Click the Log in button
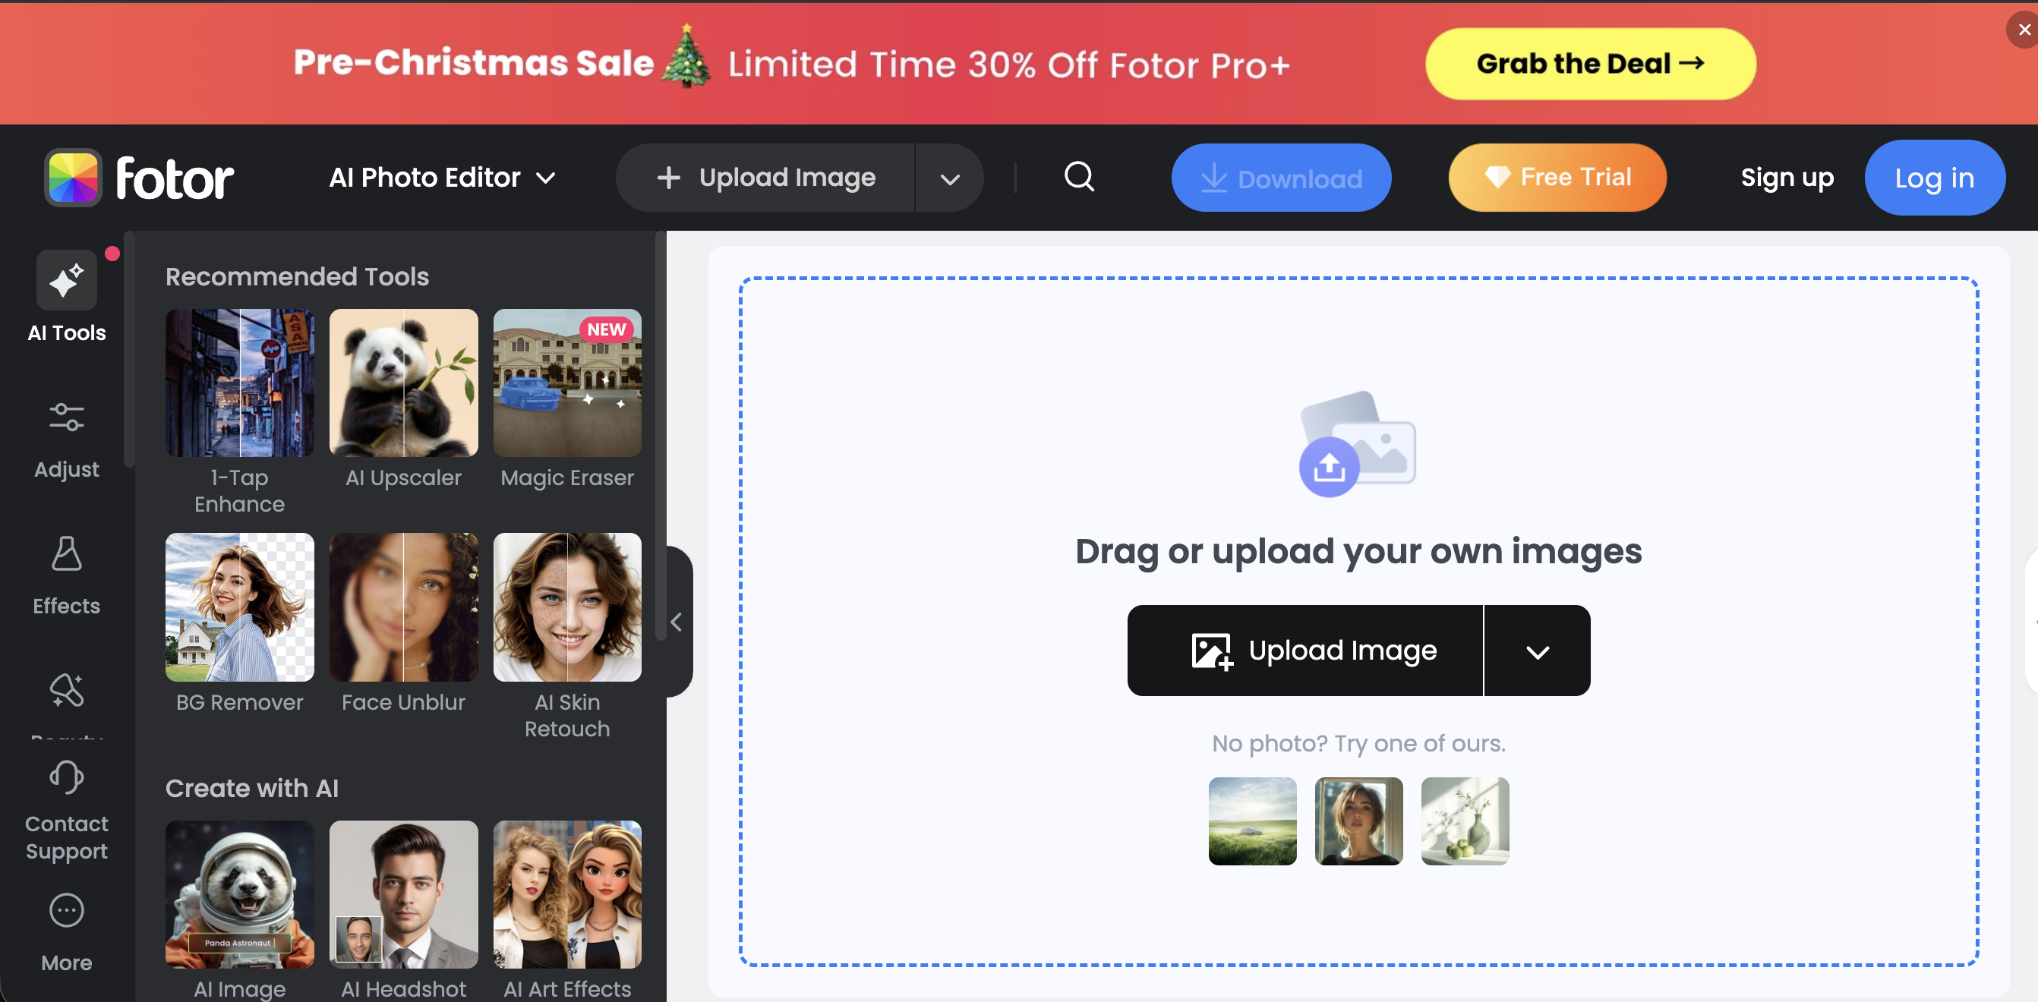 click(1933, 178)
